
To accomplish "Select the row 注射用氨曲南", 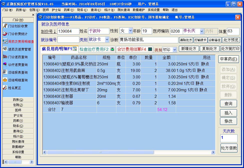I will pos(129,71).
